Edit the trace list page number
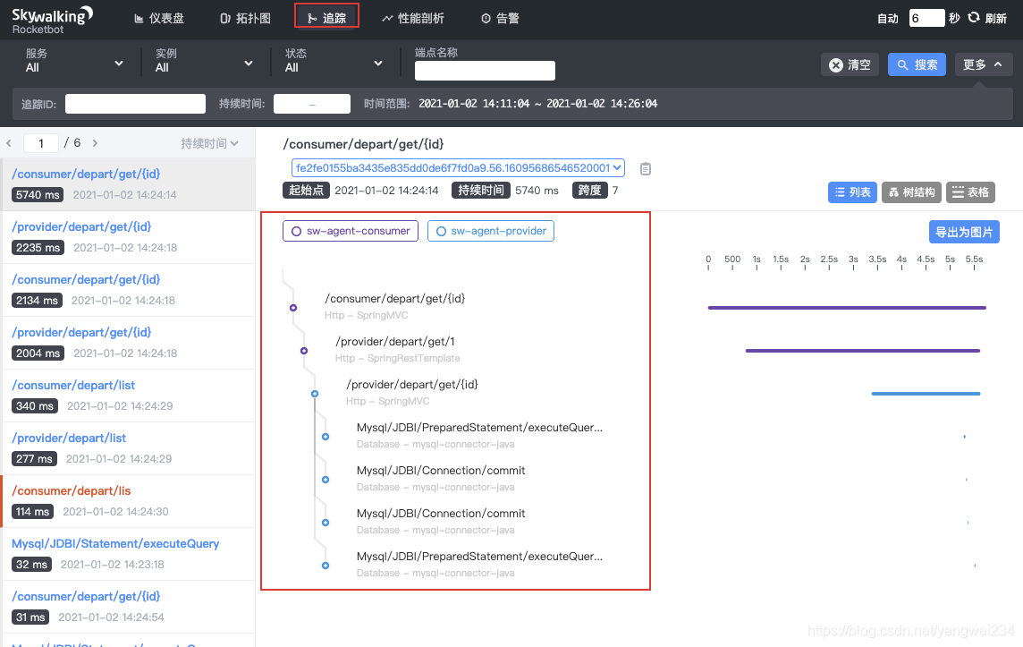The height and width of the screenshot is (647, 1023). (40, 143)
